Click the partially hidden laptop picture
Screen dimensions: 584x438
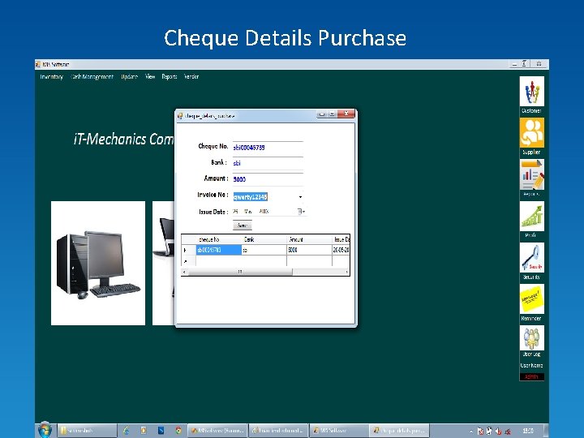click(164, 263)
